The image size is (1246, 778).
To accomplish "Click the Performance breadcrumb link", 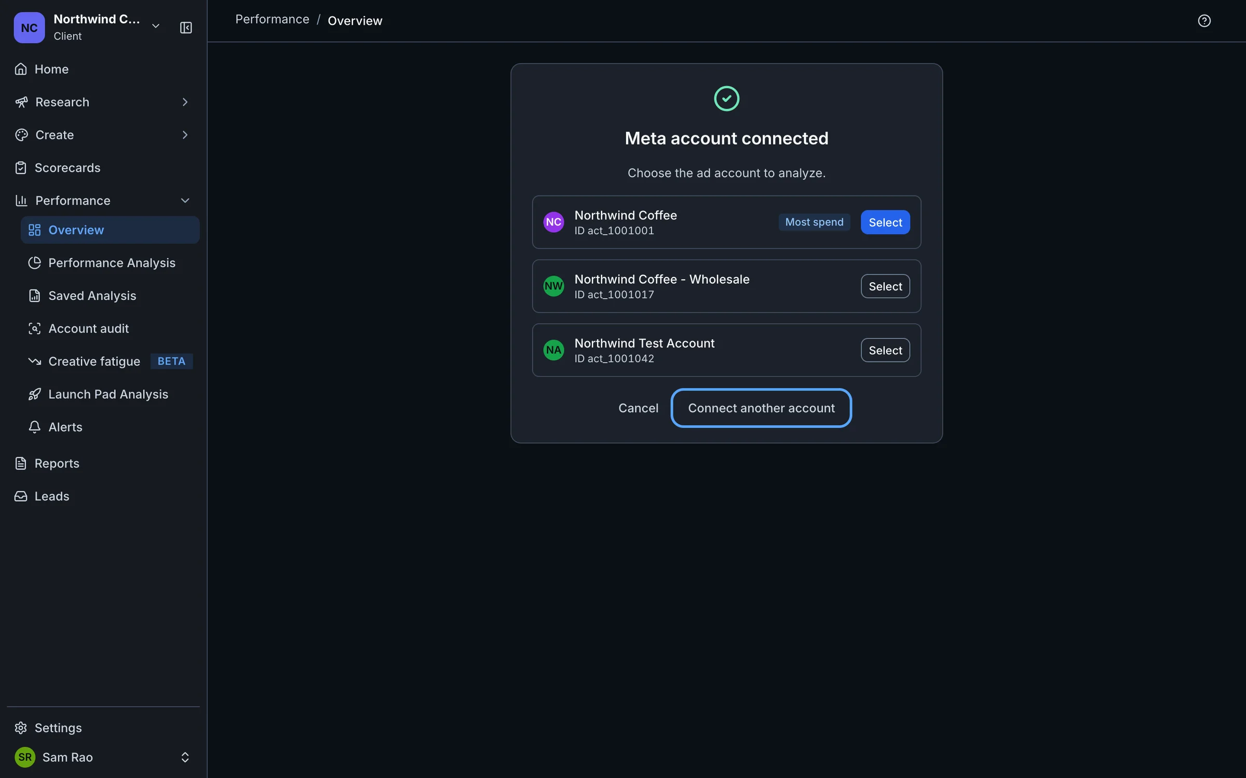I will [x=272, y=19].
